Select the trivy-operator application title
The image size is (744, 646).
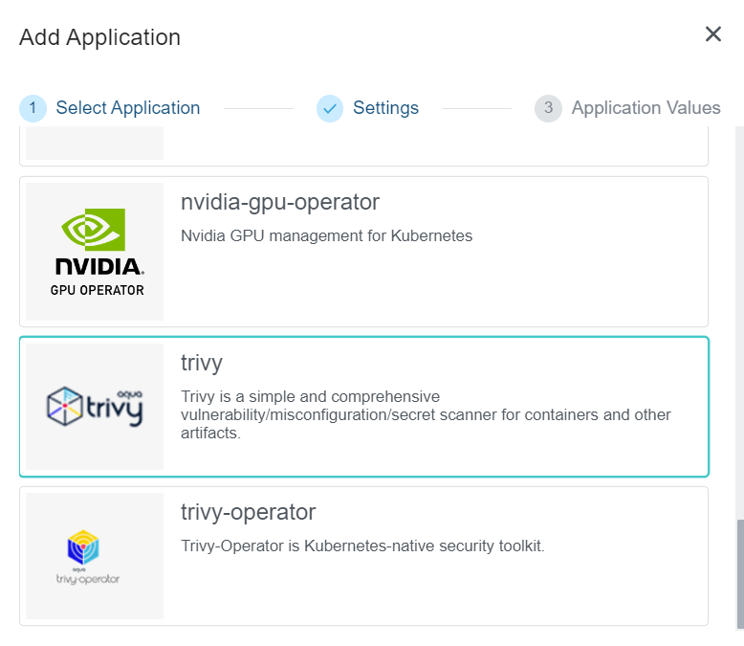(248, 512)
